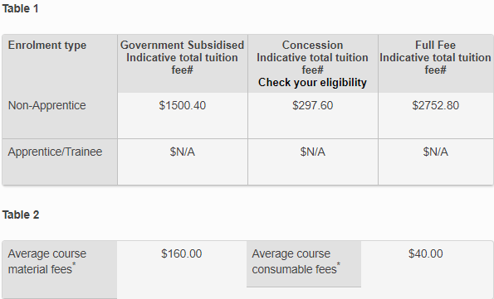Screen dimensions: 494x299
Task: Select Average course material fees label
Action: (47, 262)
